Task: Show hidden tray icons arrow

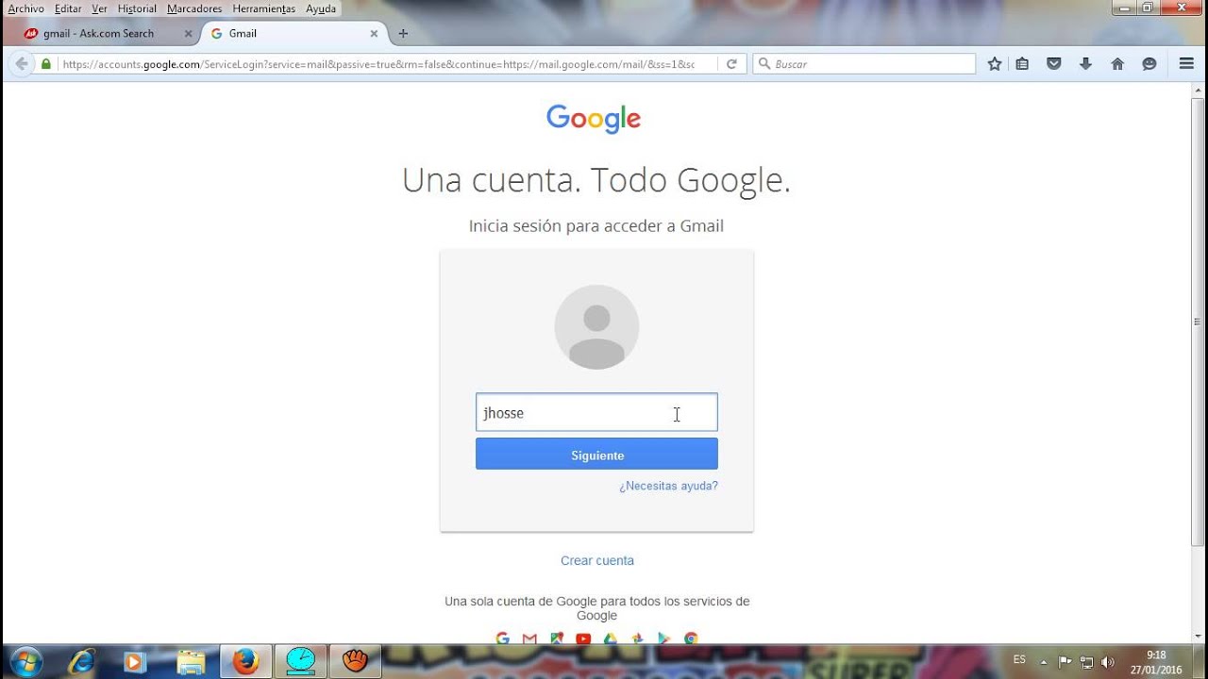Action: [x=1044, y=661]
